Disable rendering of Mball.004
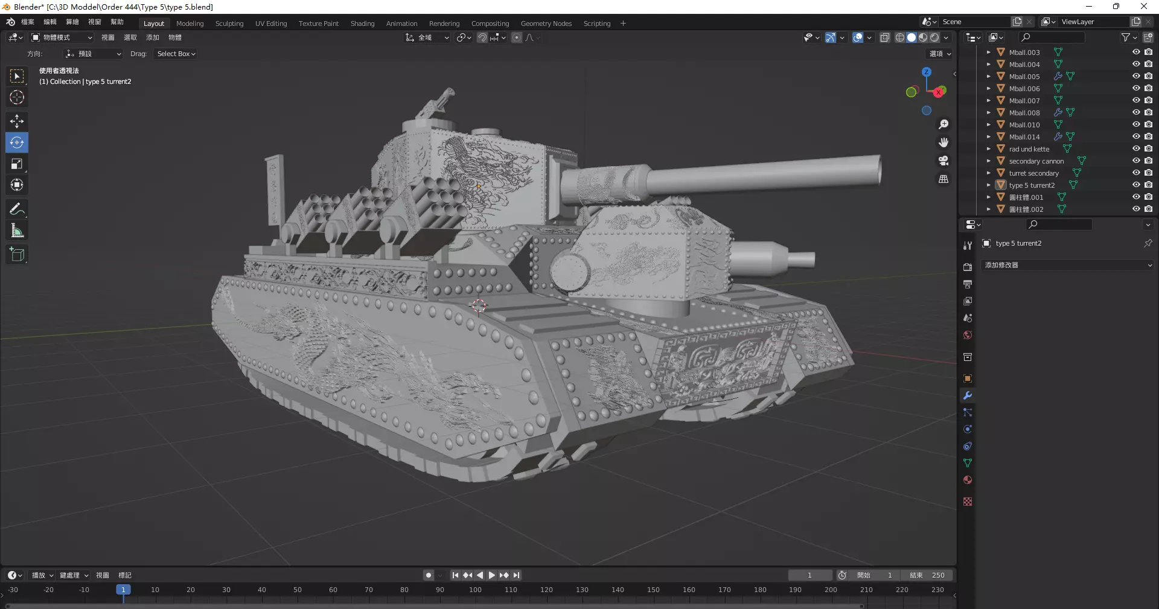Image resolution: width=1159 pixels, height=609 pixels. click(1148, 64)
